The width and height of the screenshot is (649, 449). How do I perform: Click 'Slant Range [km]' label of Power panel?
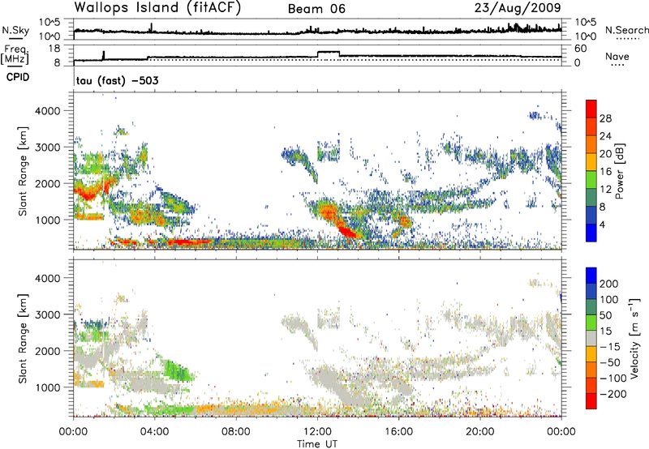[23, 171]
